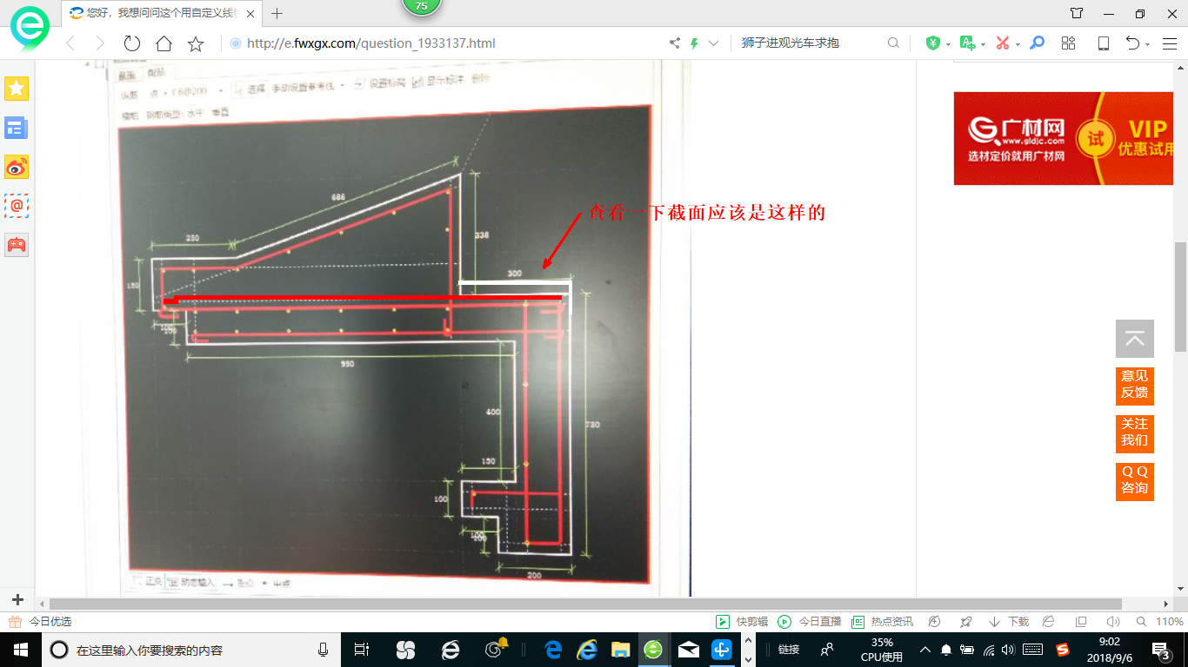1188x667 pixels.
Task: Toggle the lightning speed mode icon
Action: tap(694, 43)
